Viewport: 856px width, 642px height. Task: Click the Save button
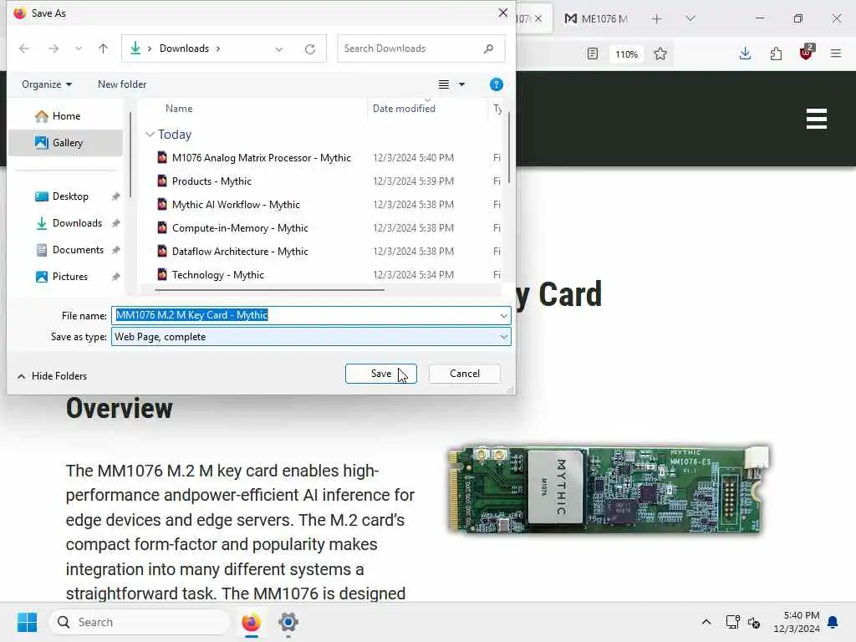tap(381, 374)
